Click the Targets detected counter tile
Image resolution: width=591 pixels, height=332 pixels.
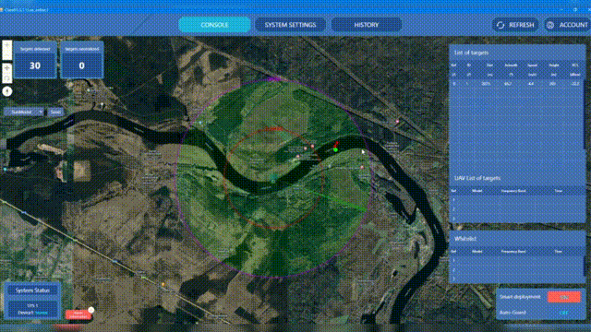point(35,60)
